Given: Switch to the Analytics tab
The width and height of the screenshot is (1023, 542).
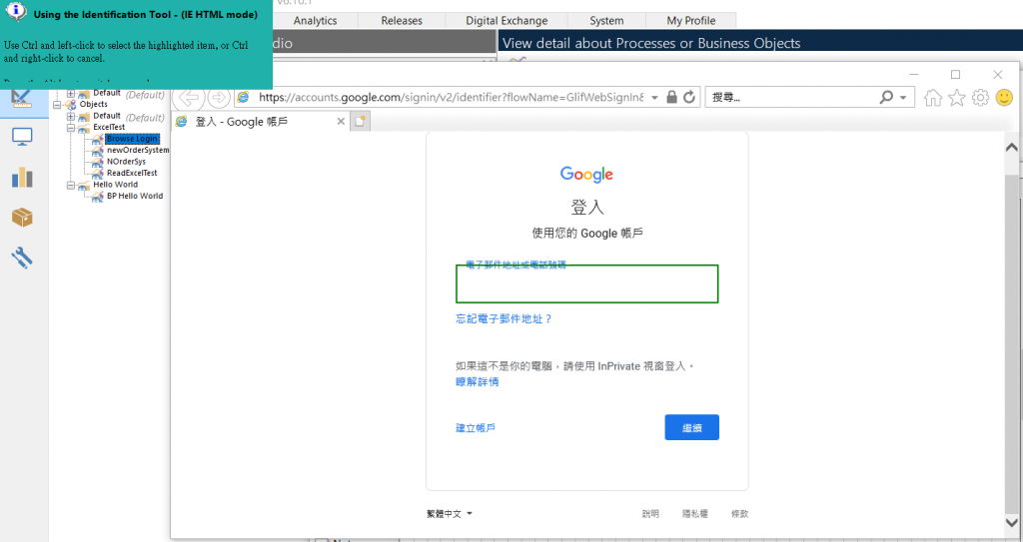Looking at the screenshot, I should click(x=315, y=21).
